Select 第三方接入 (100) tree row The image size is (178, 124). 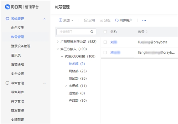click(x=74, y=49)
